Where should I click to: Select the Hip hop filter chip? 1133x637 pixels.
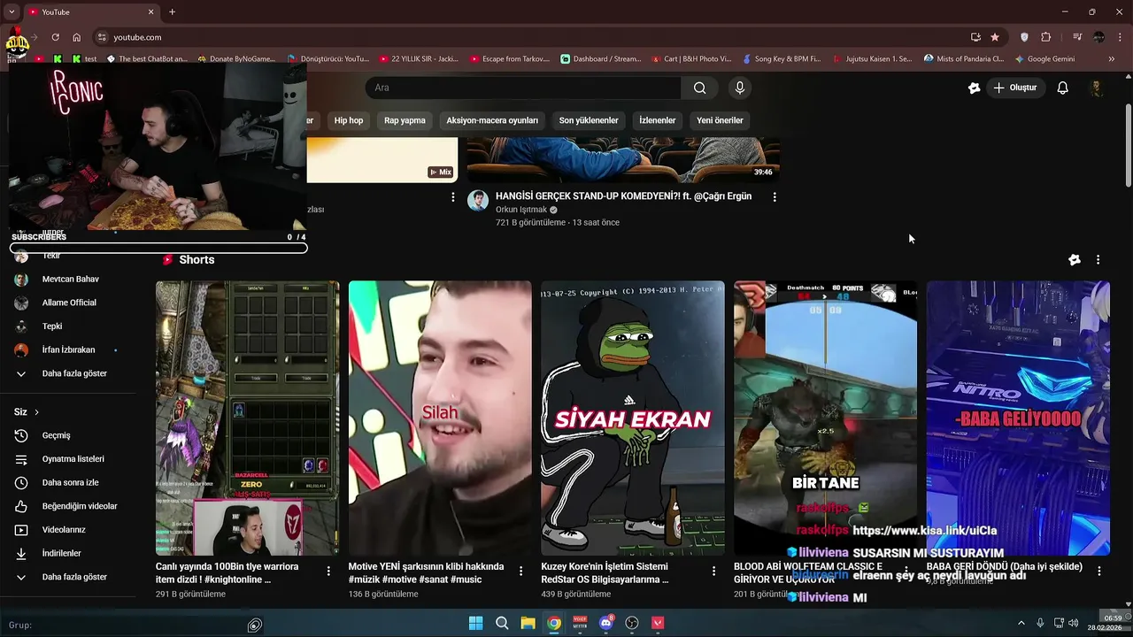349,120
